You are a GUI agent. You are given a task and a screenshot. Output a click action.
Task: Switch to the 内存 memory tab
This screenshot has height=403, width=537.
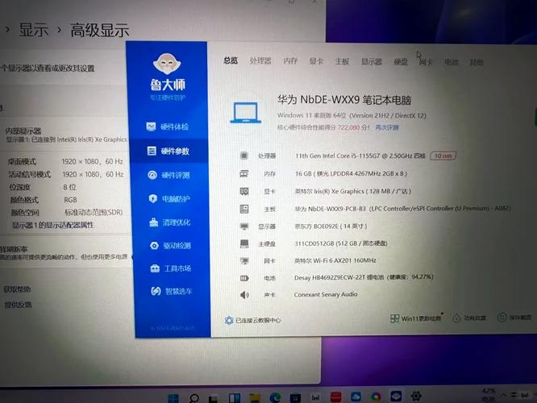pos(290,61)
